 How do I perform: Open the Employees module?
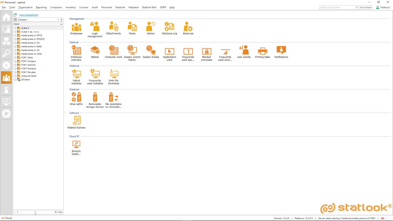coord(76,28)
